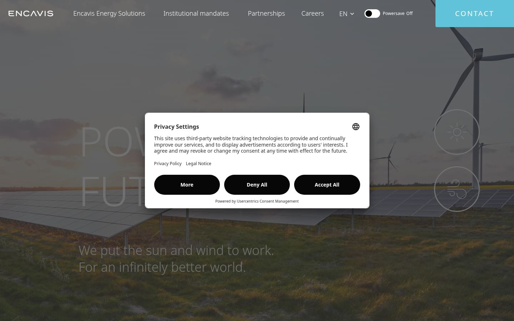Click the Powersave Off label
Viewport: 514px width, 321px height.
(x=398, y=14)
